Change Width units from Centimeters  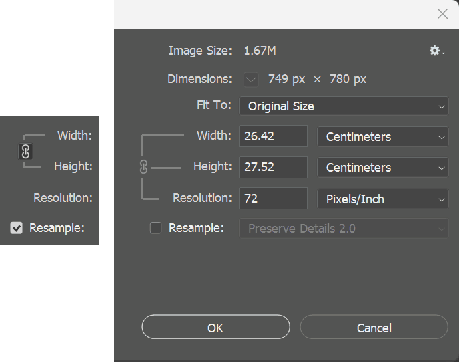382,136
